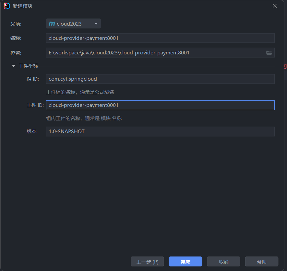Edit the 组 ID field com.cyt.springcloud
This screenshot has width=287, height=271.
click(x=160, y=79)
